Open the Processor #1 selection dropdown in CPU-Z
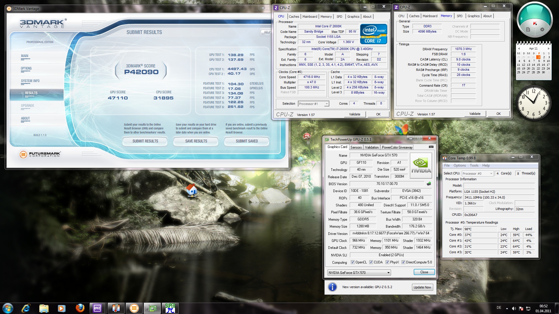 tap(314, 104)
